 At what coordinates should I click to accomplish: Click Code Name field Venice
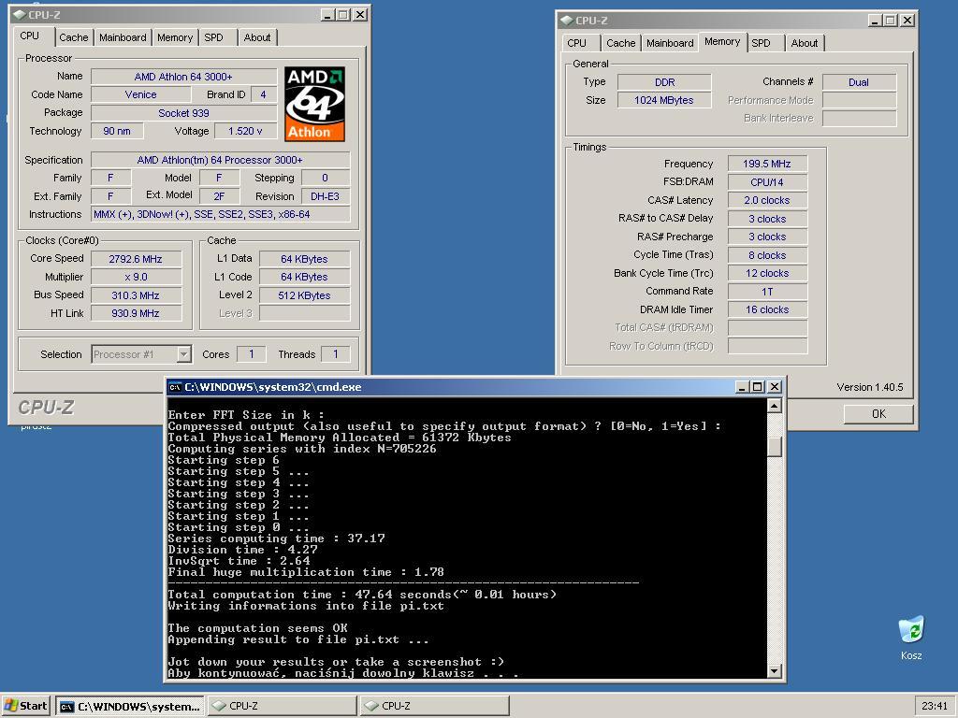[x=141, y=94]
